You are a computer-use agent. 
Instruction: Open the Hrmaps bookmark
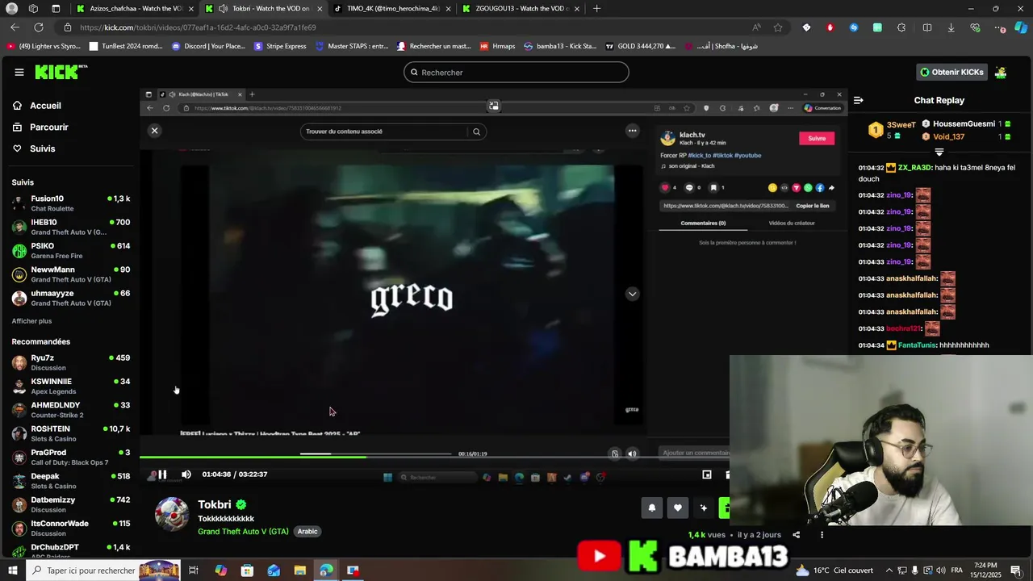497,46
